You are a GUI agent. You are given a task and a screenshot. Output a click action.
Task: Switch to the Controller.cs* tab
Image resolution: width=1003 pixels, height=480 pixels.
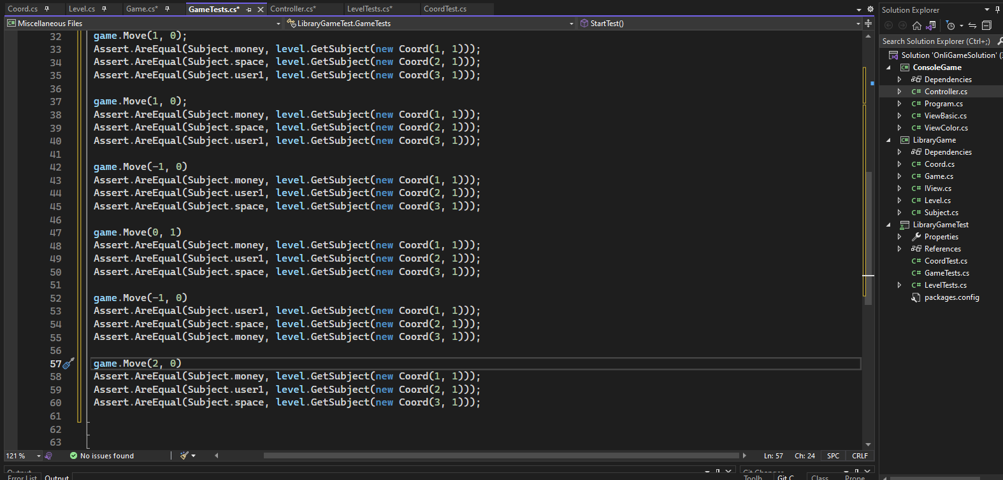pyautogui.click(x=293, y=9)
